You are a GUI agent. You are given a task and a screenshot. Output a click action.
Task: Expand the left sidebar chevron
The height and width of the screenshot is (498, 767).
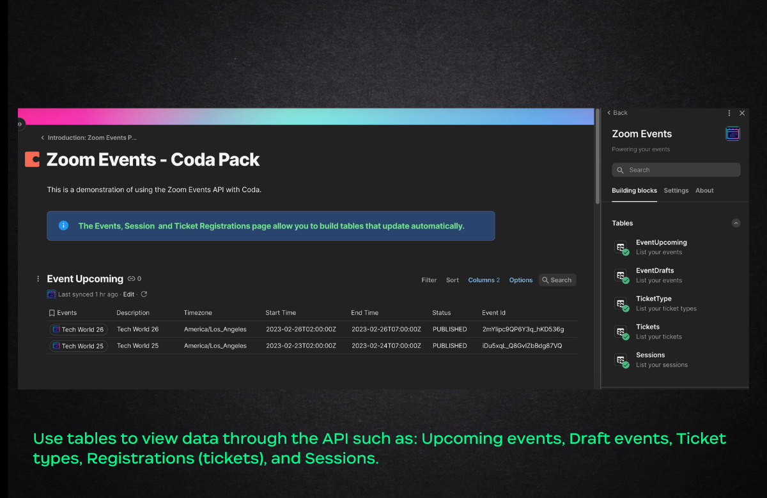point(20,124)
